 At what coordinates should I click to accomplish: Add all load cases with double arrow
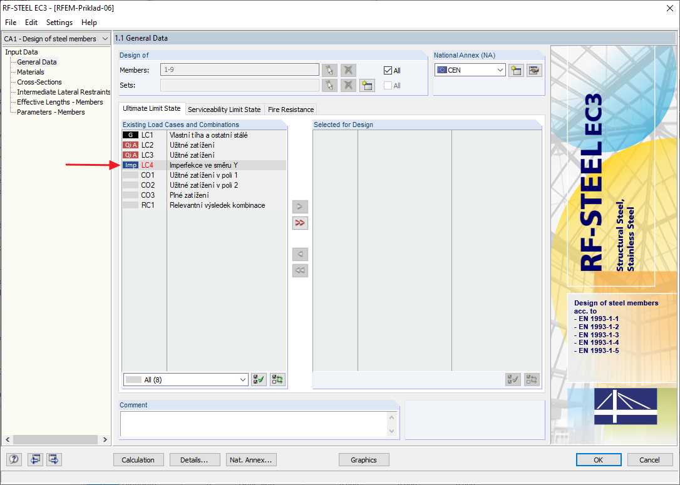tap(300, 223)
